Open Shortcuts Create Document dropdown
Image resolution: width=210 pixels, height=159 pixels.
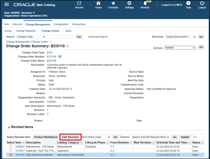180,37
